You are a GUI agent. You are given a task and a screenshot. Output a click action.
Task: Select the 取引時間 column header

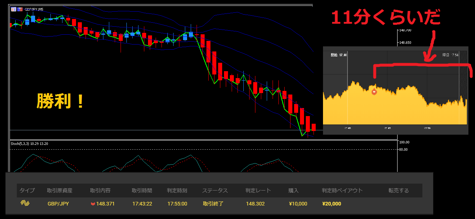point(142,191)
